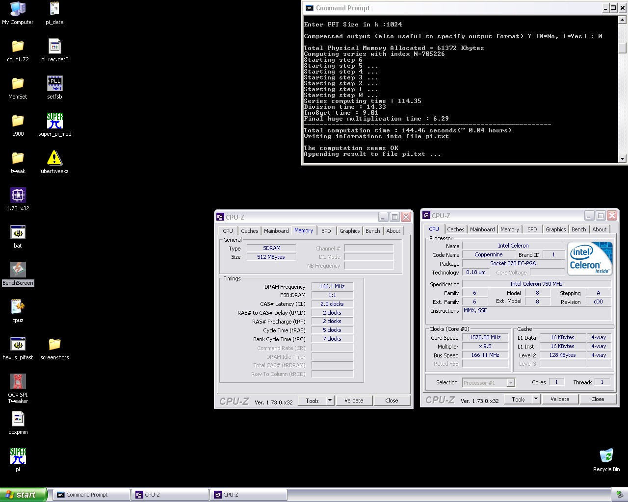Viewport: 628px width, 502px height.
Task: Open the Windows start menu
Action: pos(24,495)
